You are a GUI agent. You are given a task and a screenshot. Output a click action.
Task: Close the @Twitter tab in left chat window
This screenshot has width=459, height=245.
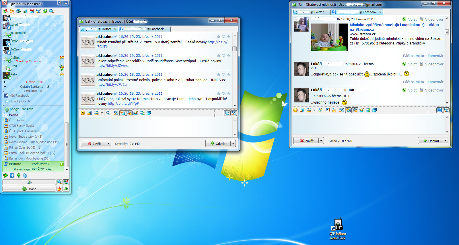pyautogui.click(x=115, y=29)
